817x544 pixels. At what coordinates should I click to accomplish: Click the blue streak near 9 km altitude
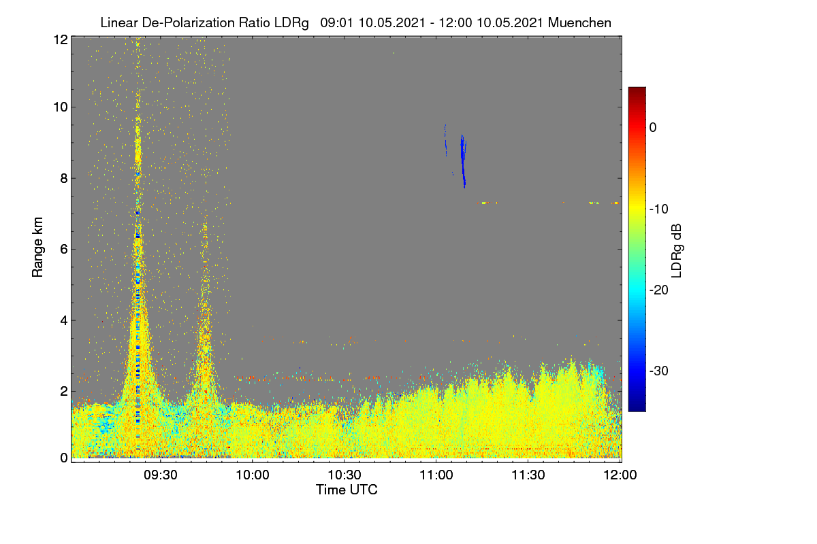[463, 160]
